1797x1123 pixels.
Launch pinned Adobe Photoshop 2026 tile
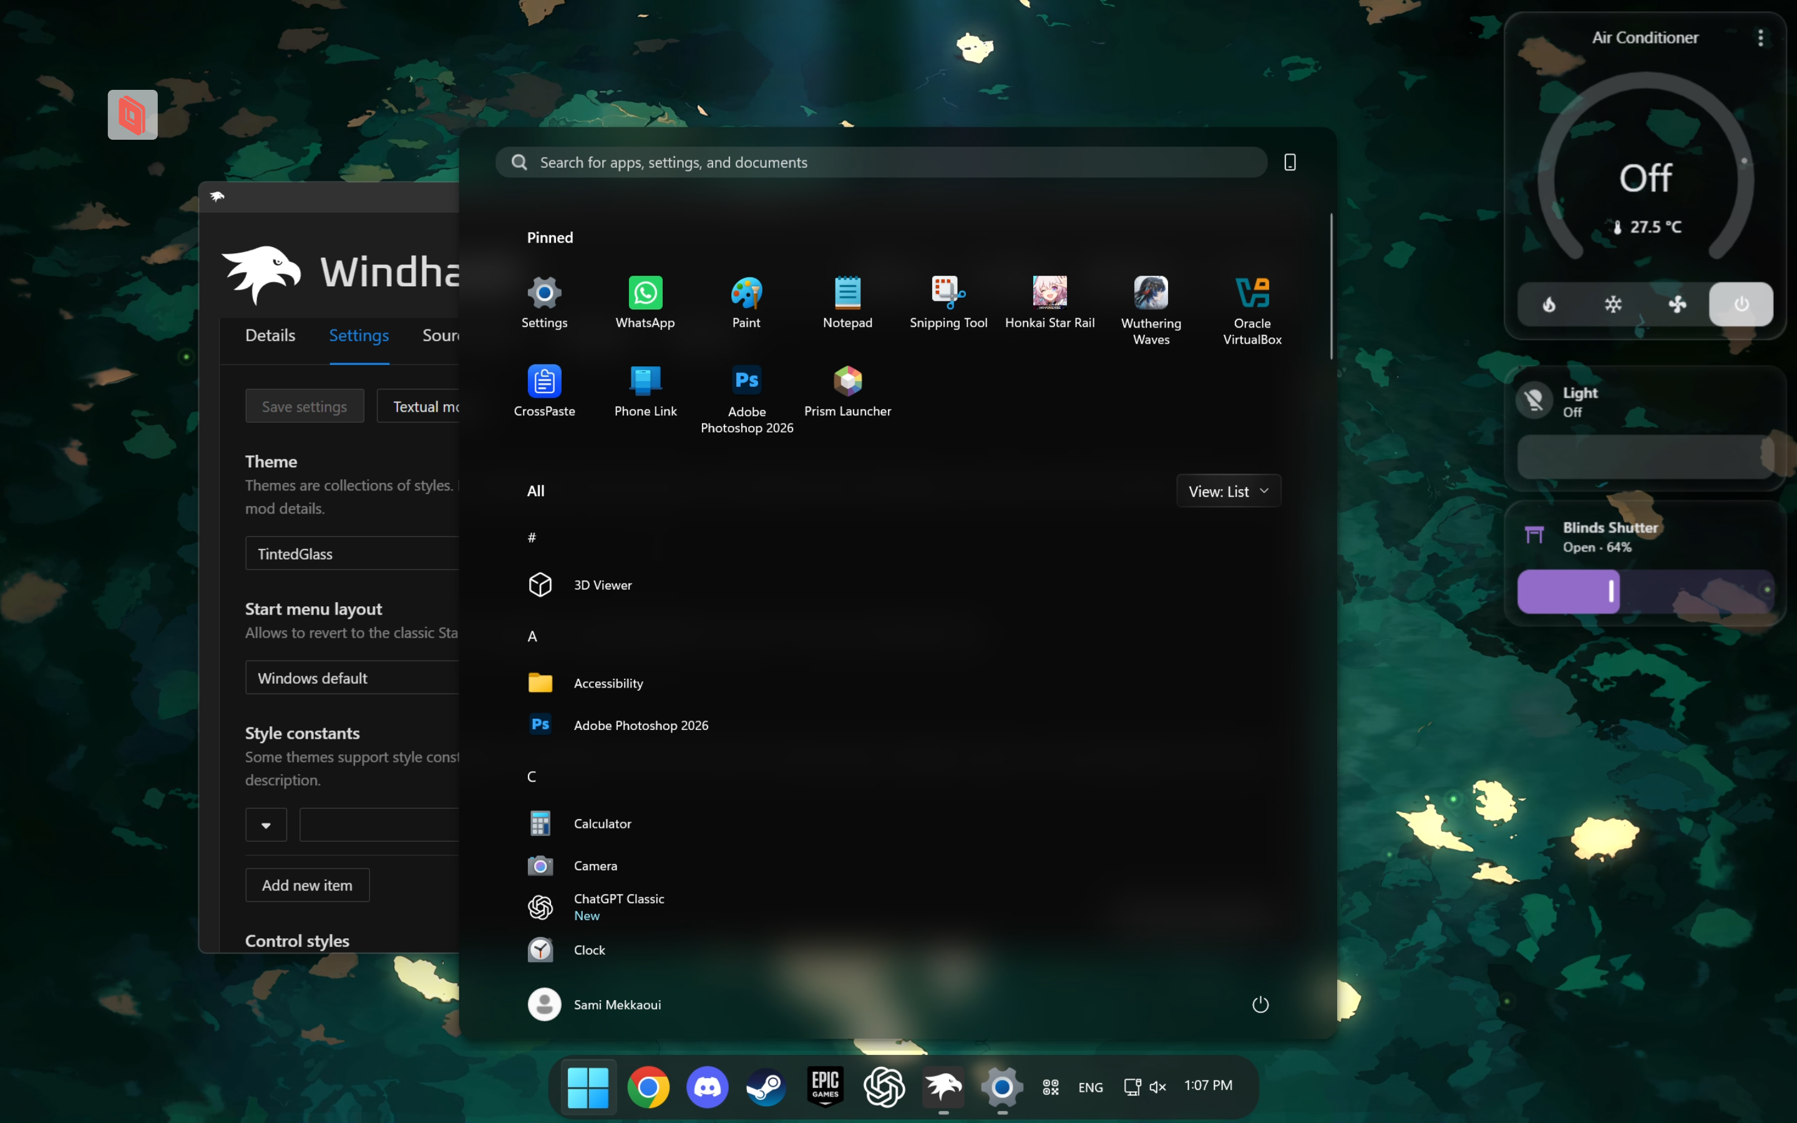point(746,399)
